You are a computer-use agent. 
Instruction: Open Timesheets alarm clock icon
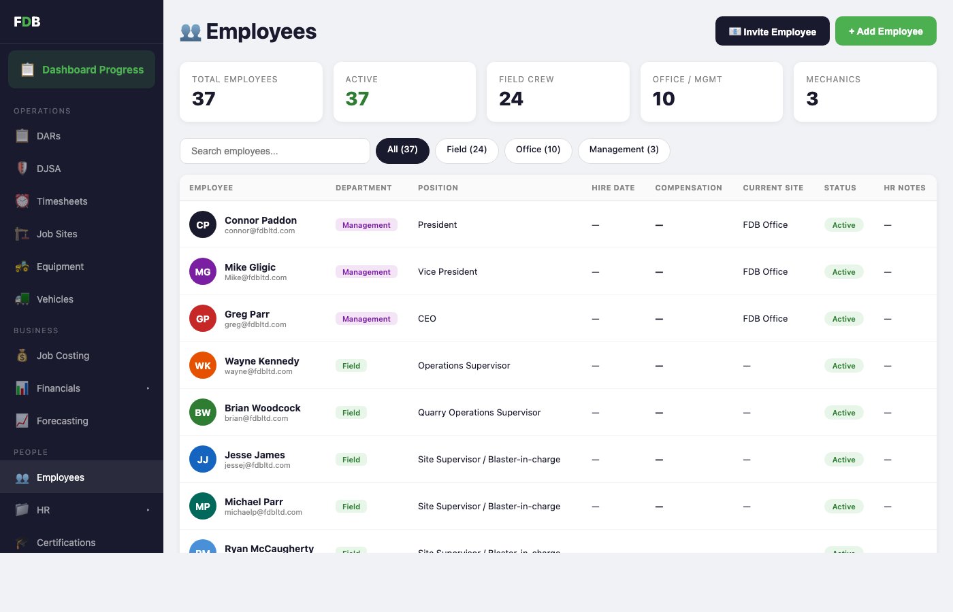pos(22,201)
